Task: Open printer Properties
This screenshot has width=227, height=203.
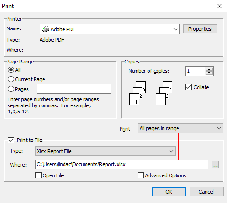Action: point(200,29)
